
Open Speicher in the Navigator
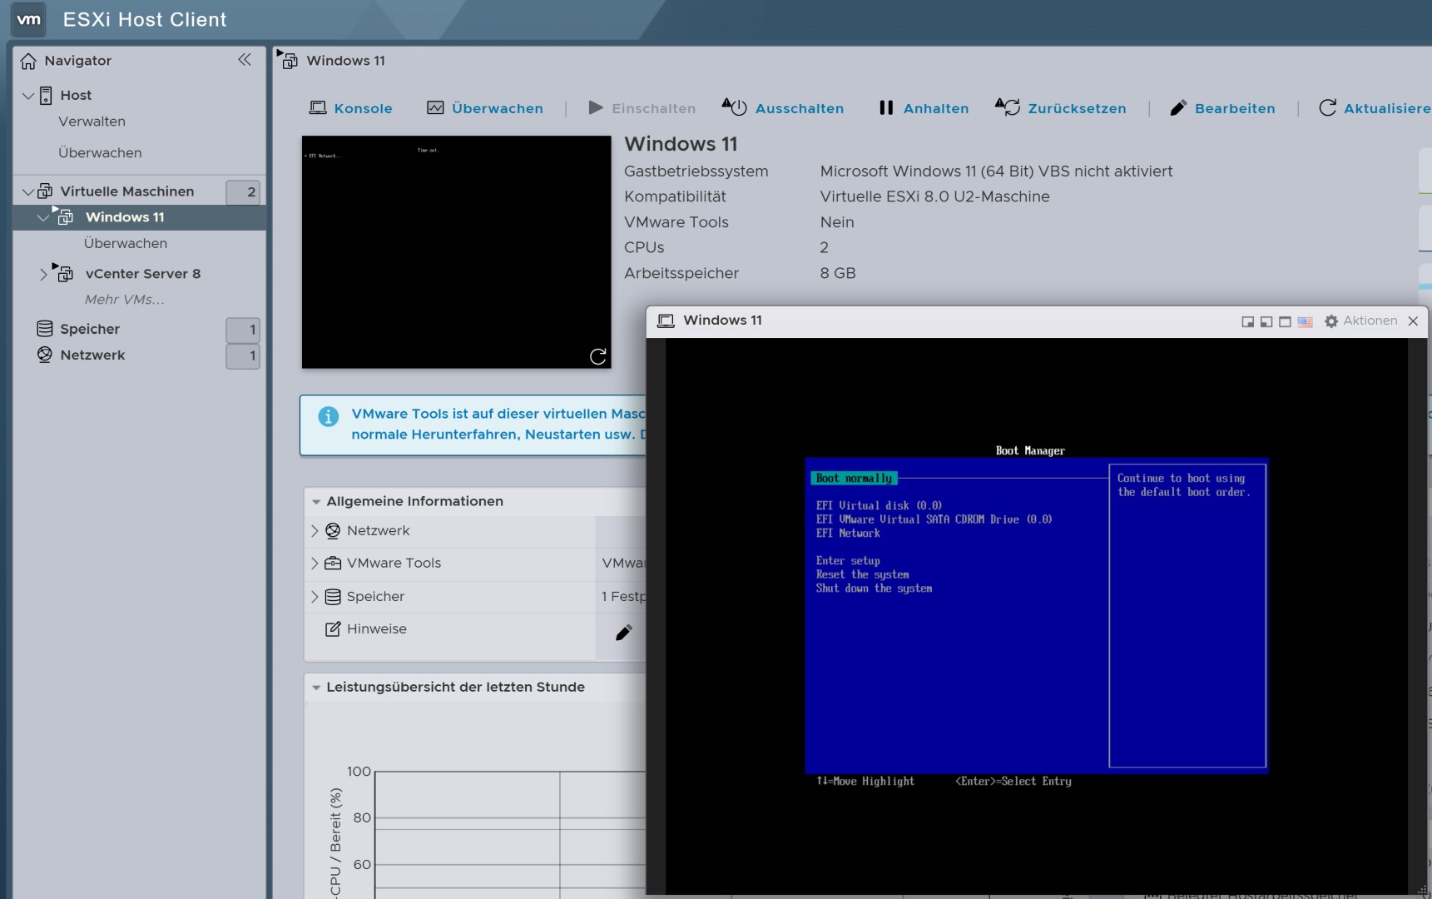click(90, 330)
